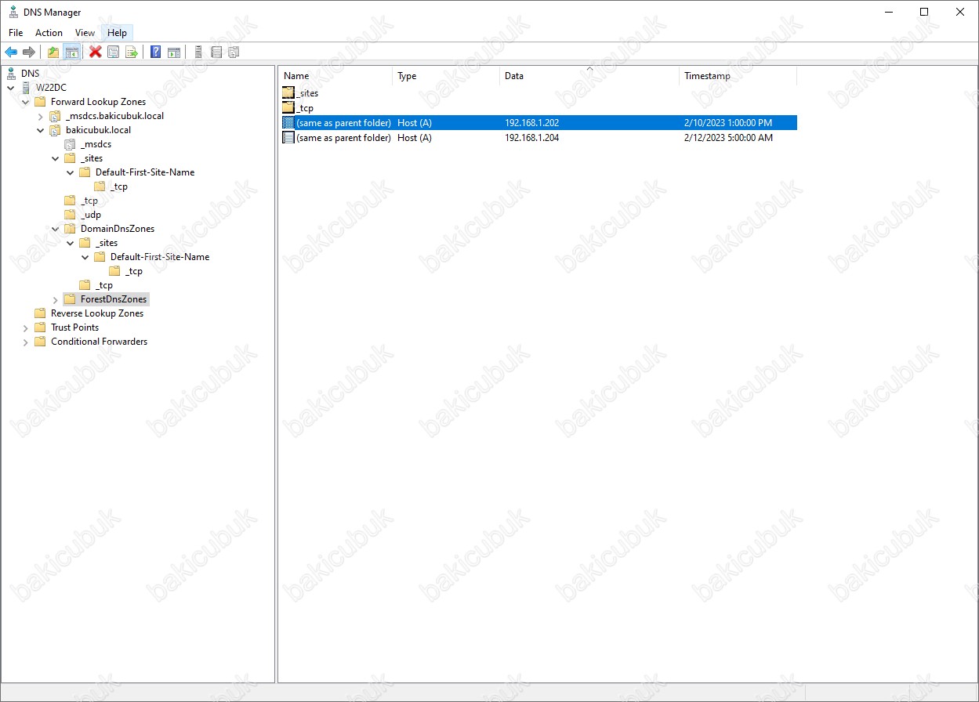Click the DNS Manager title bar icon
Viewport: 979px width, 702px height.
pyautogui.click(x=14, y=12)
